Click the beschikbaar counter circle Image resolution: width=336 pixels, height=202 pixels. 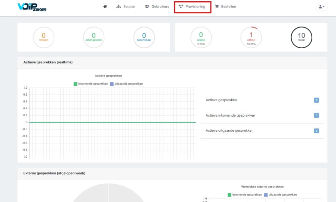coord(144,37)
